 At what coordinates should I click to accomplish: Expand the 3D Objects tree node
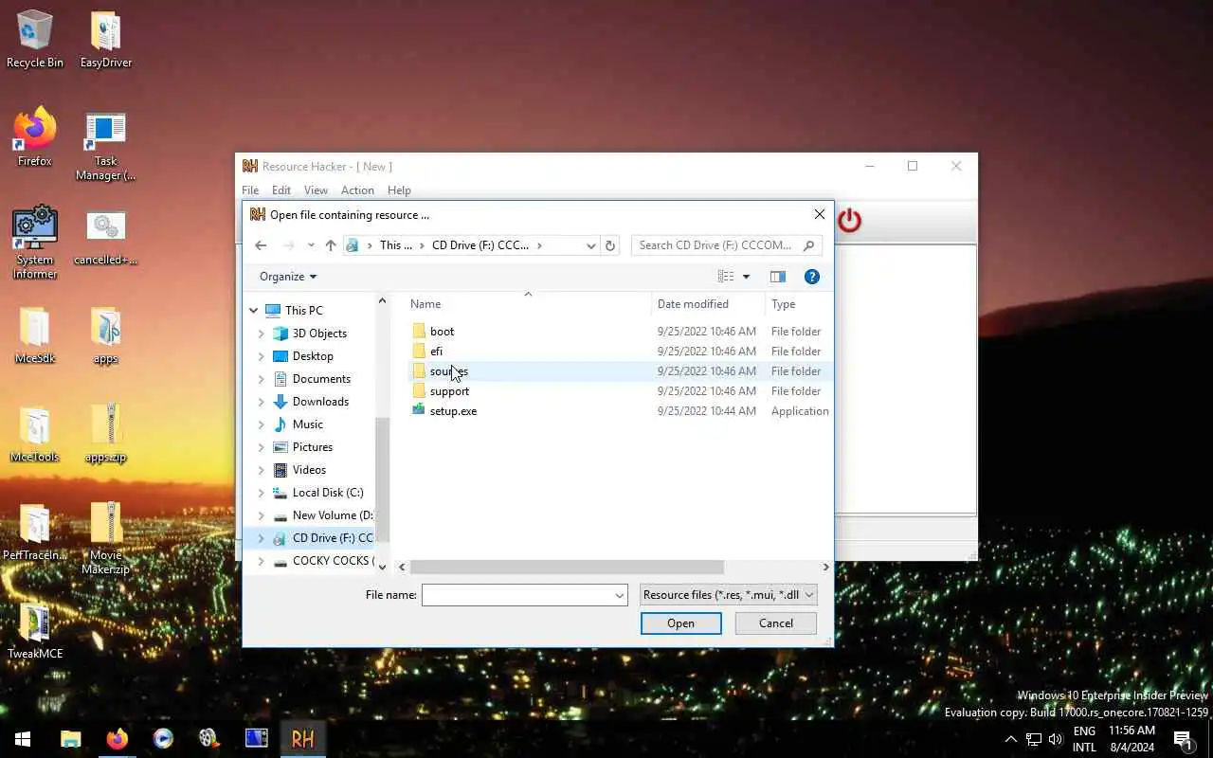[262, 334]
